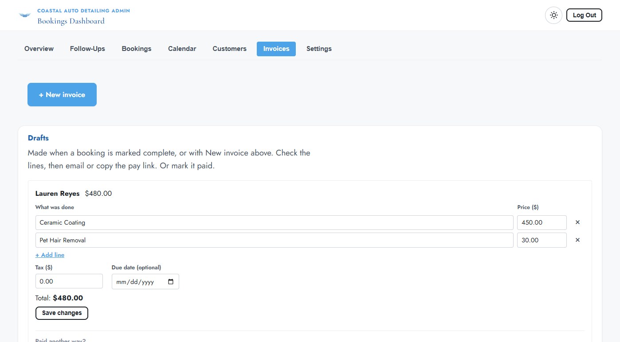Remove the Ceramic Coating line item

[577, 222]
